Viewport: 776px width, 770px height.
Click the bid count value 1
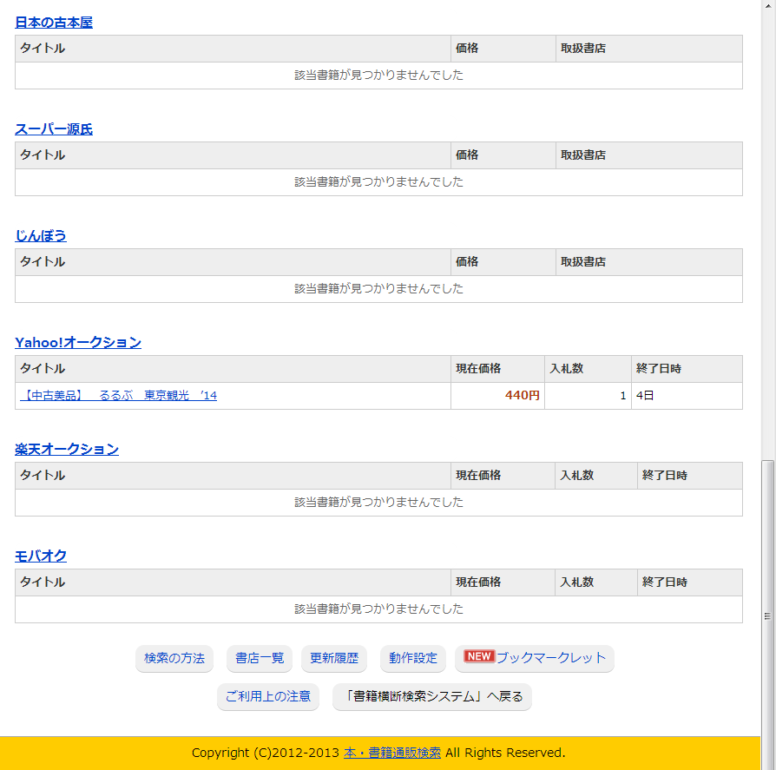point(622,395)
